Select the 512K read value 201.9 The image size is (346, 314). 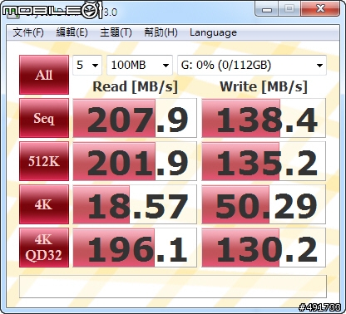135,161
